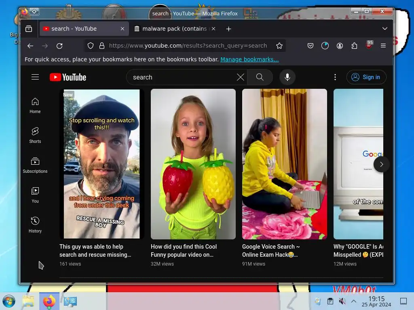Save page to Pocket
414x310 pixels.
[310, 46]
